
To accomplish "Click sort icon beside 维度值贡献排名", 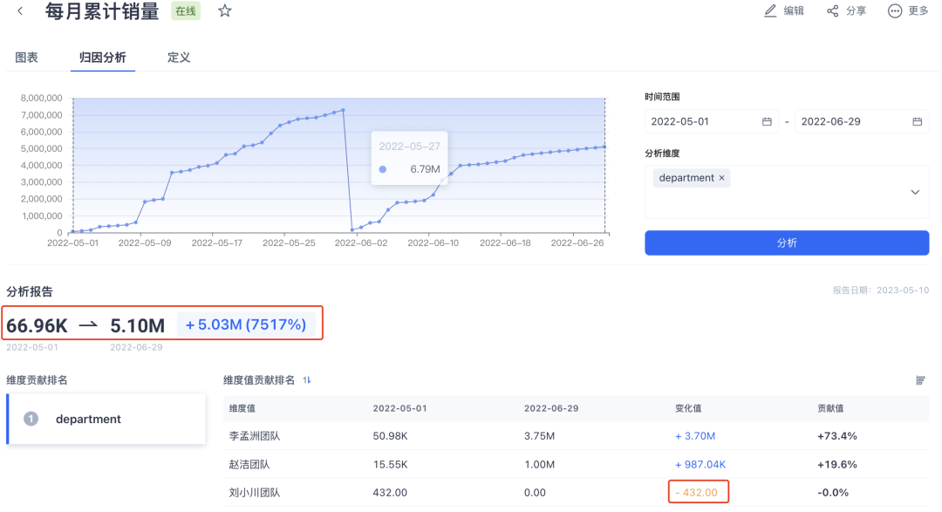I will [x=307, y=380].
